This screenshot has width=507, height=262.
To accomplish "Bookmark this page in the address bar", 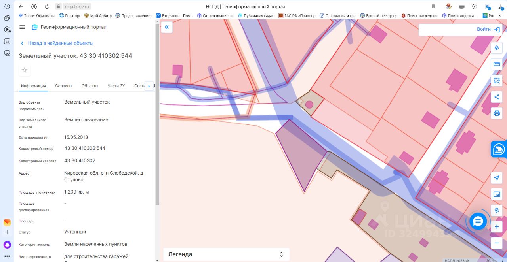I will 433,6.
